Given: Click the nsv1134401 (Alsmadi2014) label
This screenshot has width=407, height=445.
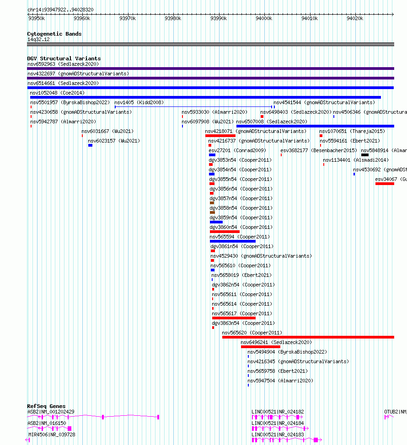Looking at the screenshot, I should [x=356, y=160].
